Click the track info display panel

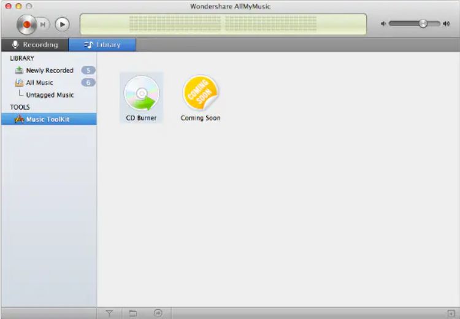point(223,24)
